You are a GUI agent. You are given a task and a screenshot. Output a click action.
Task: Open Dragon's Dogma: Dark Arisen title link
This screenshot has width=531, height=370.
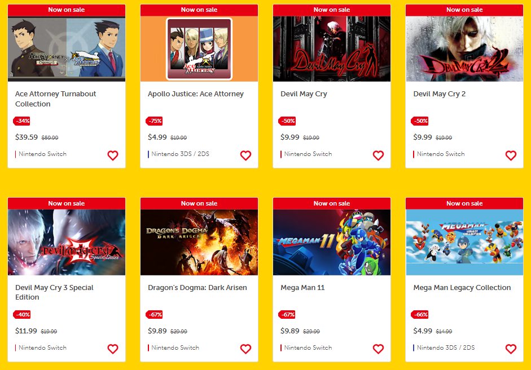198,288
